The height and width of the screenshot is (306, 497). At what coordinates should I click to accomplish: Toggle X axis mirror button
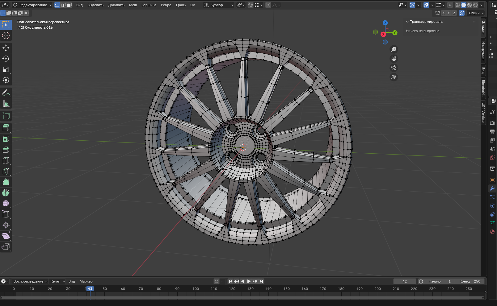443,13
